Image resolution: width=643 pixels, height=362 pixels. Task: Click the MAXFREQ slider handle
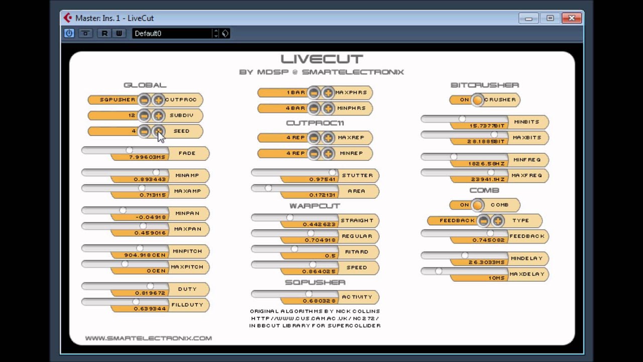click(x=491, y=172)
